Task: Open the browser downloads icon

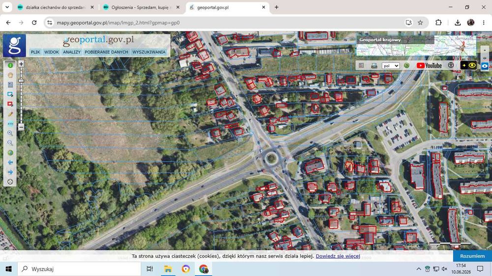Action: (458, 23)
